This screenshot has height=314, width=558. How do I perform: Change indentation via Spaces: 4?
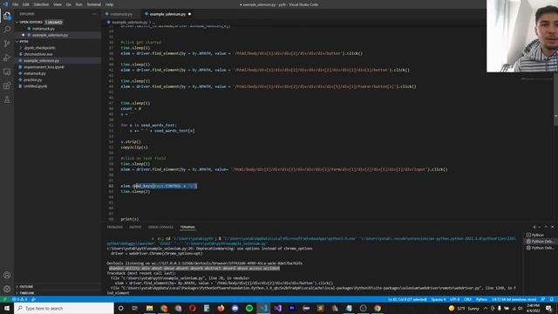[438, 299]
